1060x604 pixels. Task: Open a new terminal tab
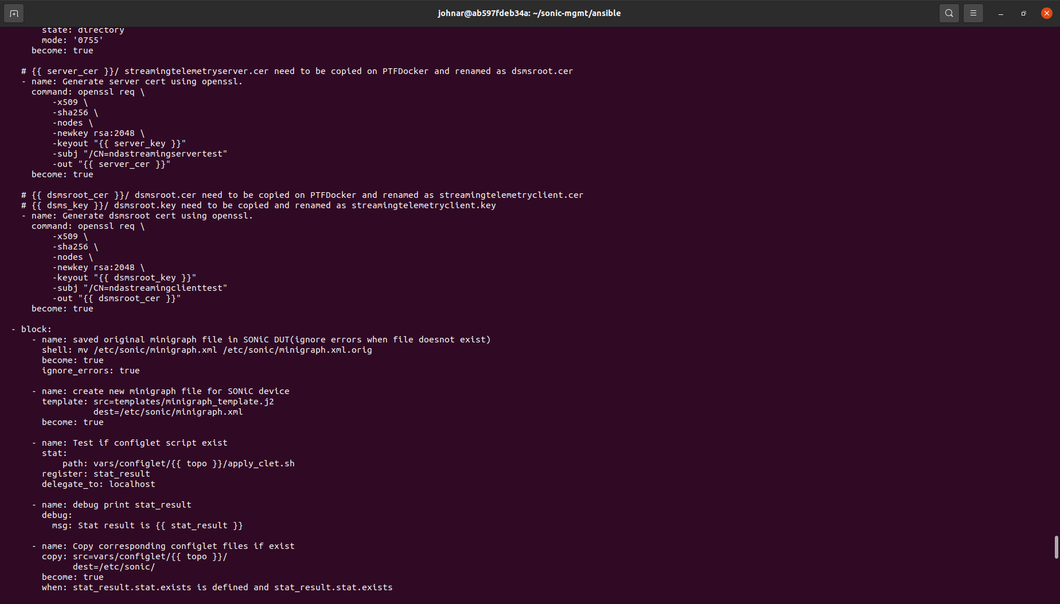point(14,13)
